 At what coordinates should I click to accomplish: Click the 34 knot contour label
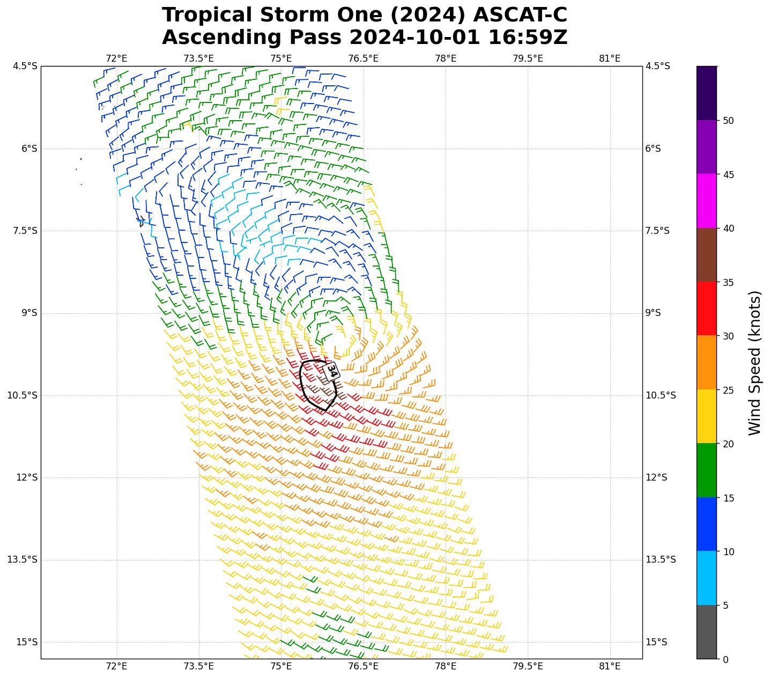point(332,371)
